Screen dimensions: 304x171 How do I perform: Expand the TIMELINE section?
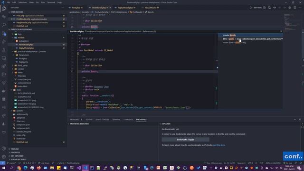(15, 149)
